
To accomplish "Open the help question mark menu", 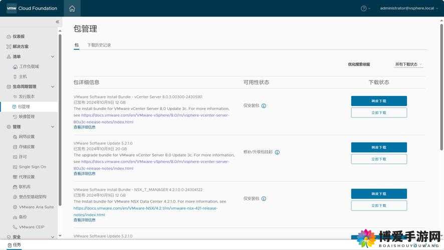I will pos(365,8).
